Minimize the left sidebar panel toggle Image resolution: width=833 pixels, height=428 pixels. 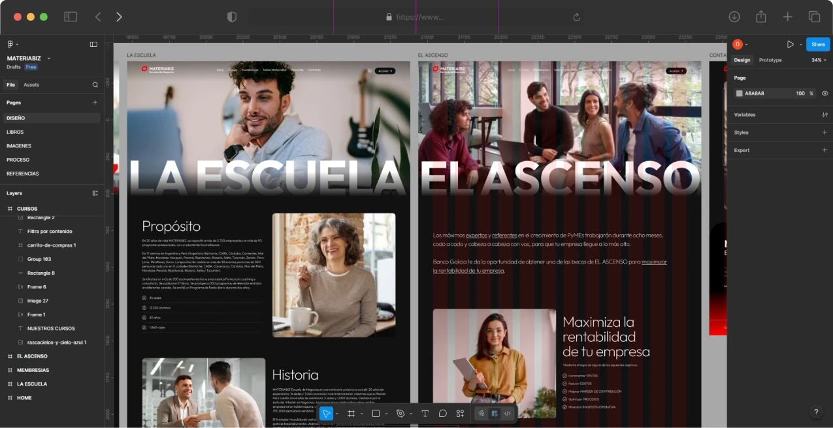[93, 44]
